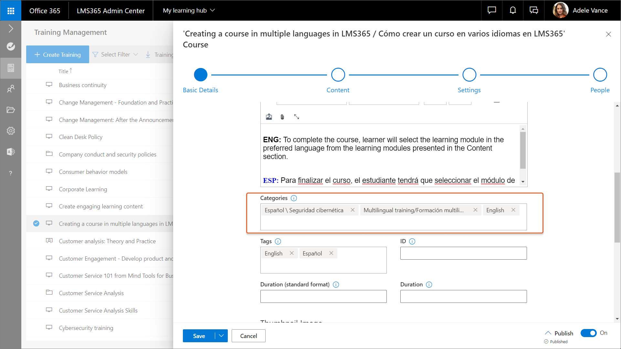This screenshot has width=621, height=349.
Task: Go to the Content step
Action: tap(338, 75)
